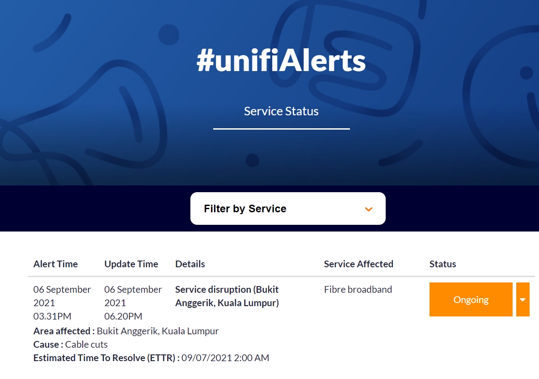Click the update time 06.20PM entry
The height and width of the screenshot is (379, 539).
(123, 316)
